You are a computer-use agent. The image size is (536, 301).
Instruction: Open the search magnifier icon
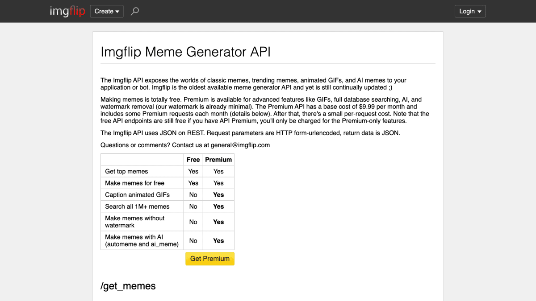click(x=134, y=11)
